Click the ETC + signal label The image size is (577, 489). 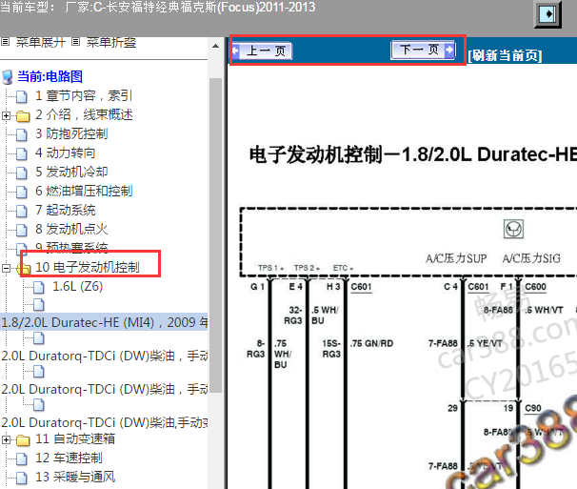(x=343, y=268)
